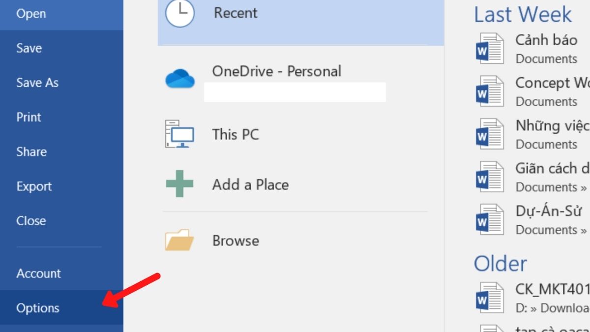This screenshot has width=590, height=332.
Task: Open the Options menu item
Action: pyautogui.click(x=61, y=308)
